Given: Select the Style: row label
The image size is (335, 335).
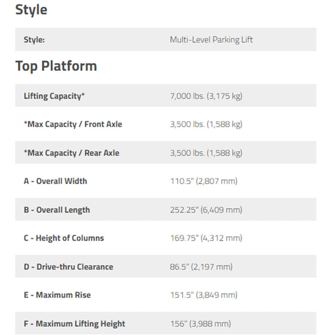Looking at the screenshot, I should (34, 40).
